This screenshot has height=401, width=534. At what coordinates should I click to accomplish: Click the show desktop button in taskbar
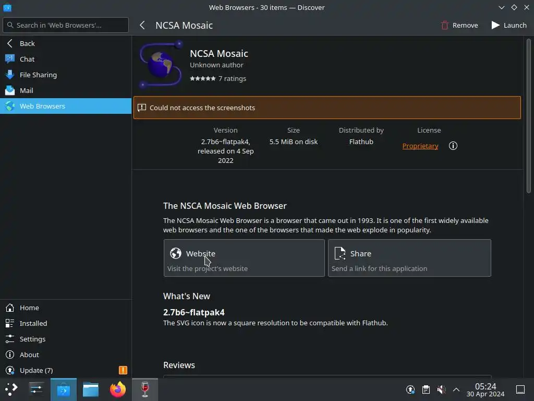point(520,390)
